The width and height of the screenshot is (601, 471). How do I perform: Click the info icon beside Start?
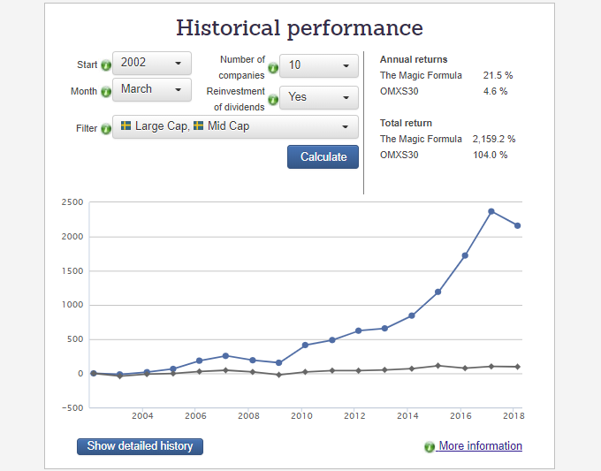(x=106, y=65)
